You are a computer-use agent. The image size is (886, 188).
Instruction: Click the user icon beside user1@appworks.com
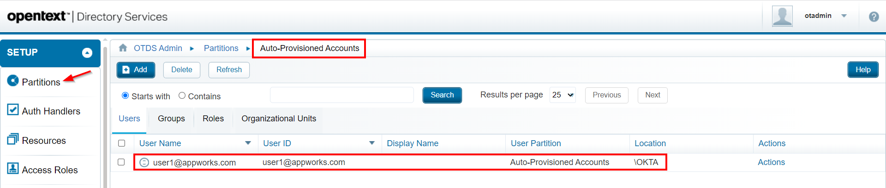pyautogui.click(x=144, y=162)
